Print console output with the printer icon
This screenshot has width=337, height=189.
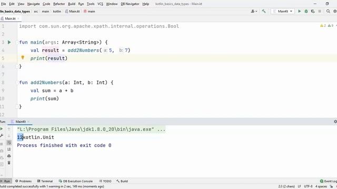tap(9, 156)
